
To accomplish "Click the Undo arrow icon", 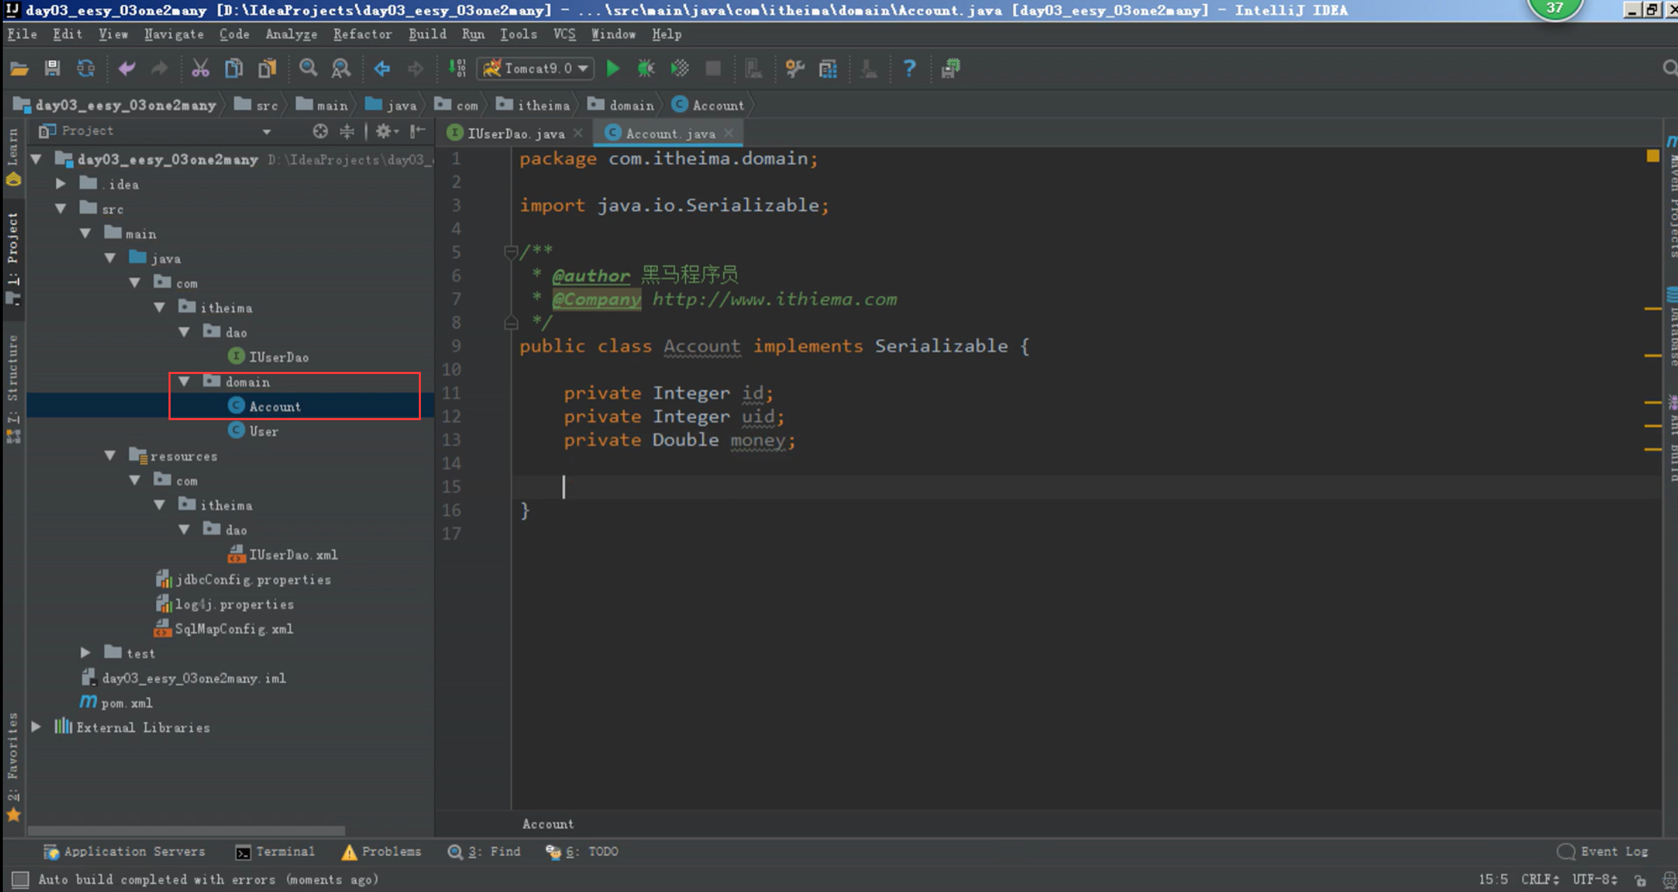I will [x=127, y=69].
